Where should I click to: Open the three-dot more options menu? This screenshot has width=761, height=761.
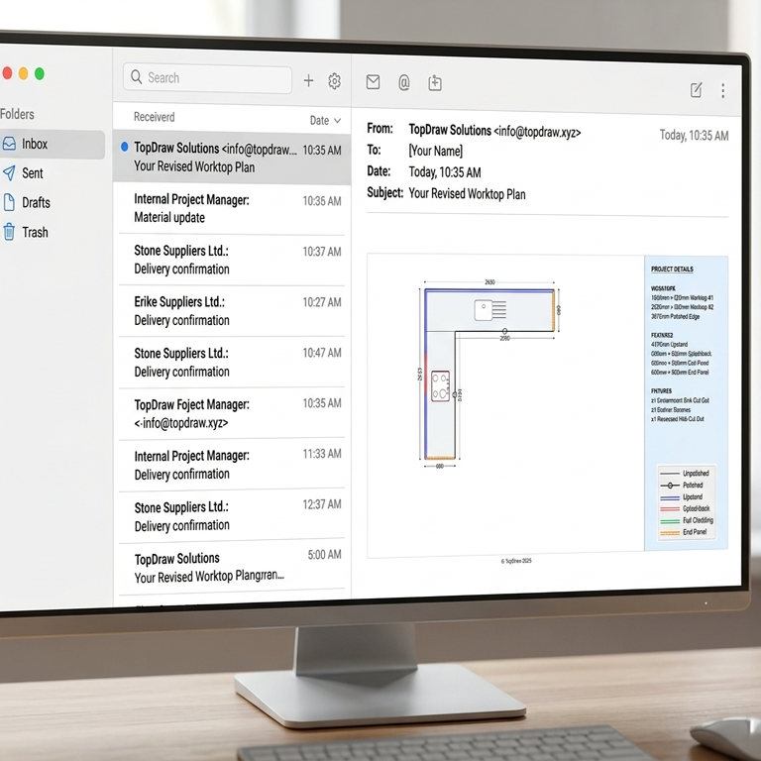click(723, 91)
